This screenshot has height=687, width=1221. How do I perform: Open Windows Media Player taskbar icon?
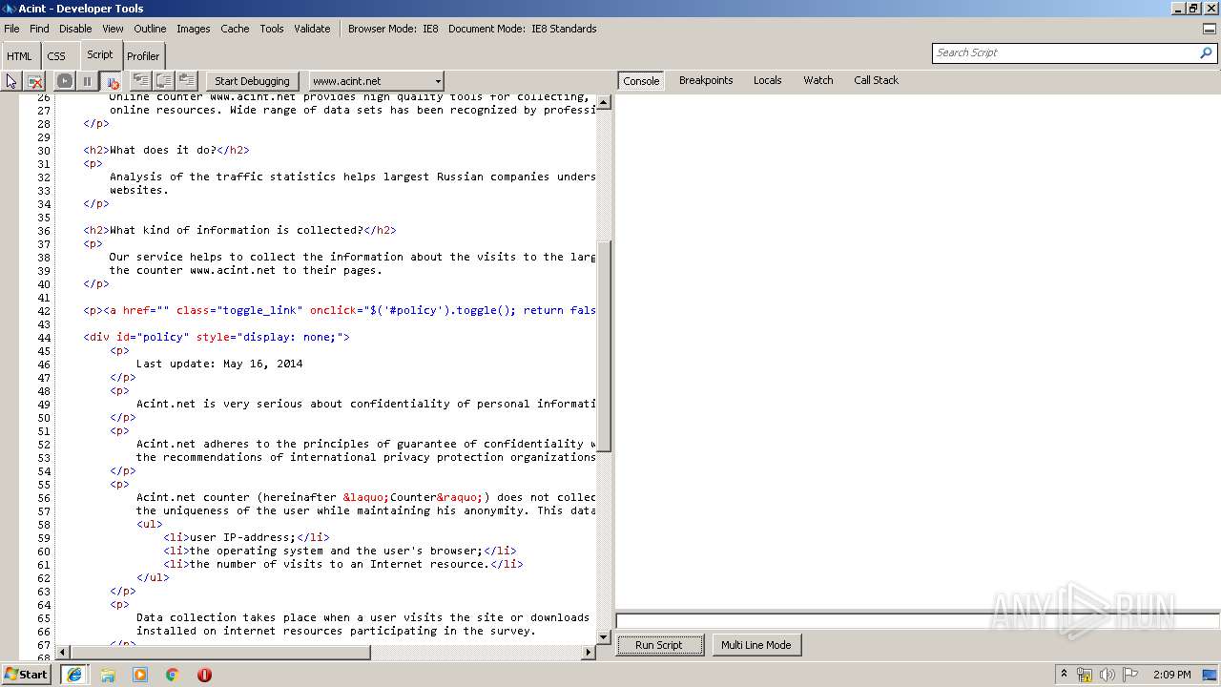pos(140,675)
